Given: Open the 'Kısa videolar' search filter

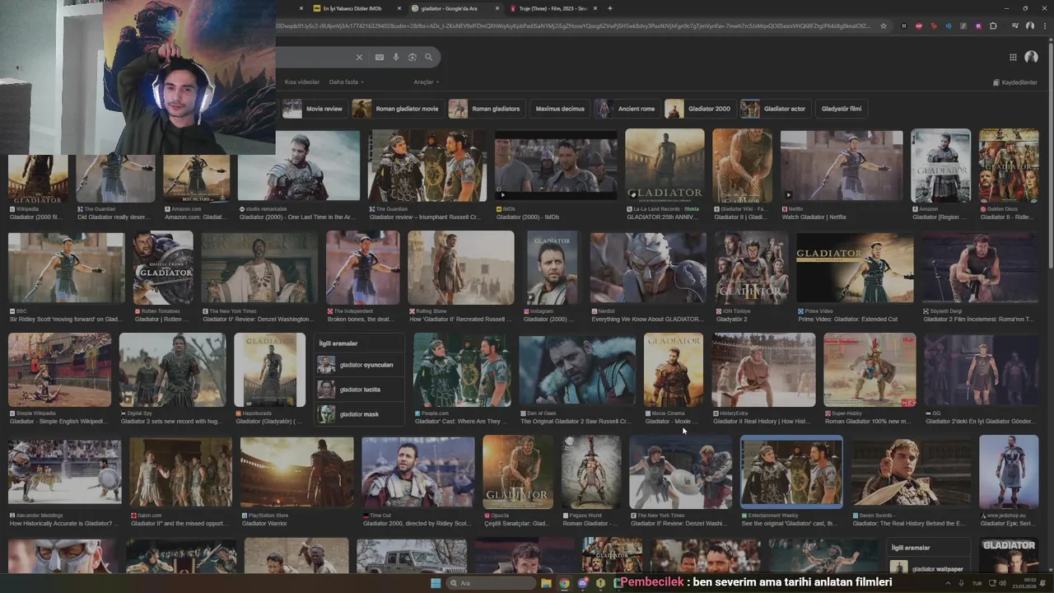Looking at the screenshot, I should [302, 82].
